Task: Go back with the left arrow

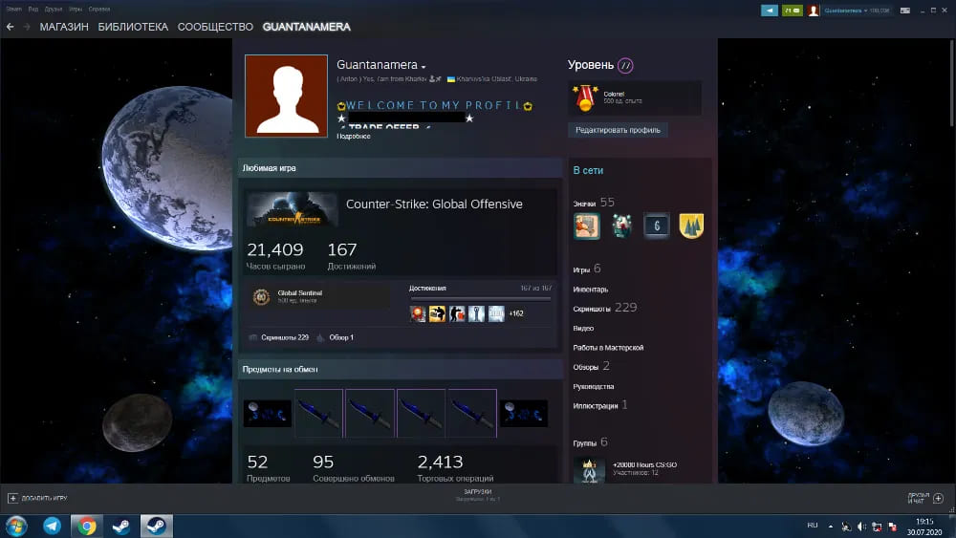Action: coord(10,27)
